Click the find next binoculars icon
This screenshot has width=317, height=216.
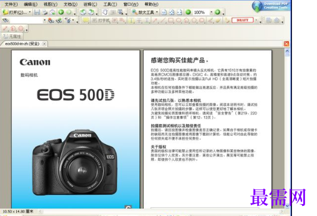pos(59,20)
